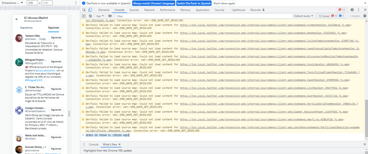Viewport: 368px width, 154px height.
Task: Open the DevTools three-dot customize menu
Action: click(x=360, y=10)
